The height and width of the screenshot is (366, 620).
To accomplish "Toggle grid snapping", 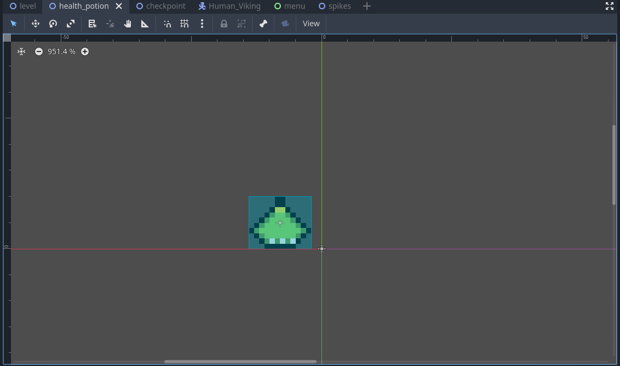I will [x=185, y=24].
